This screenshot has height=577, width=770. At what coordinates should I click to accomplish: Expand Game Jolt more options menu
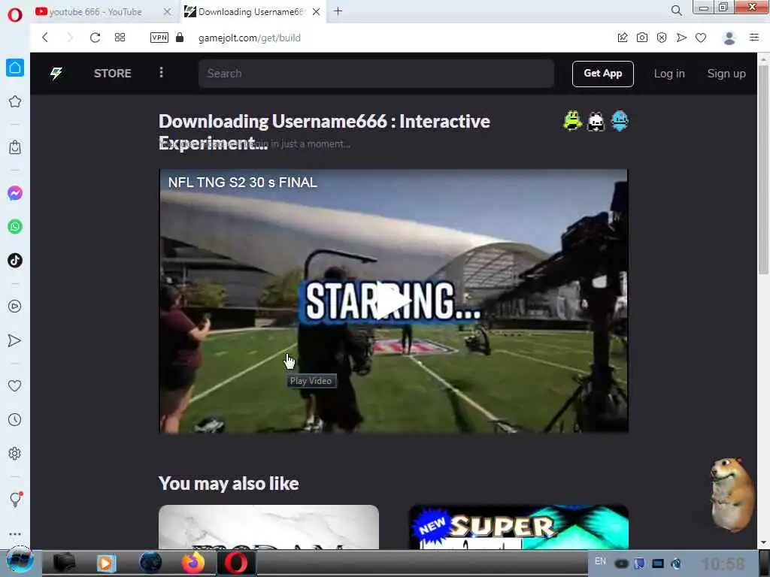161,73
